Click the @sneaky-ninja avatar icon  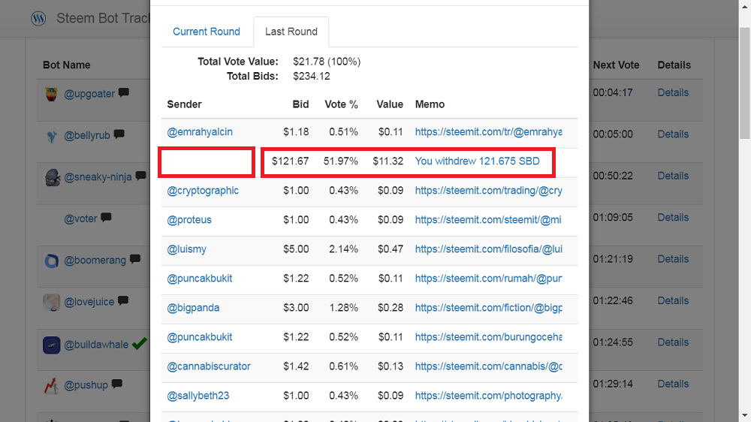pos(53,177)
